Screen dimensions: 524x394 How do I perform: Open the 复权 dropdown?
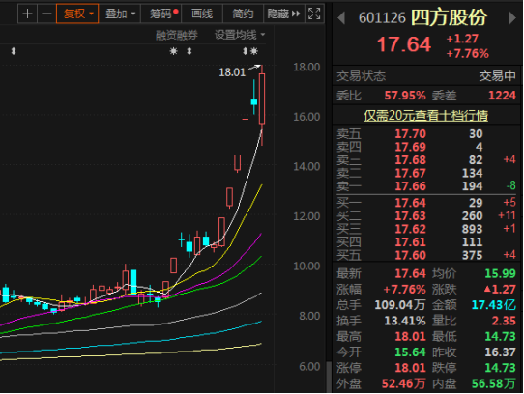tap(77, 14)
